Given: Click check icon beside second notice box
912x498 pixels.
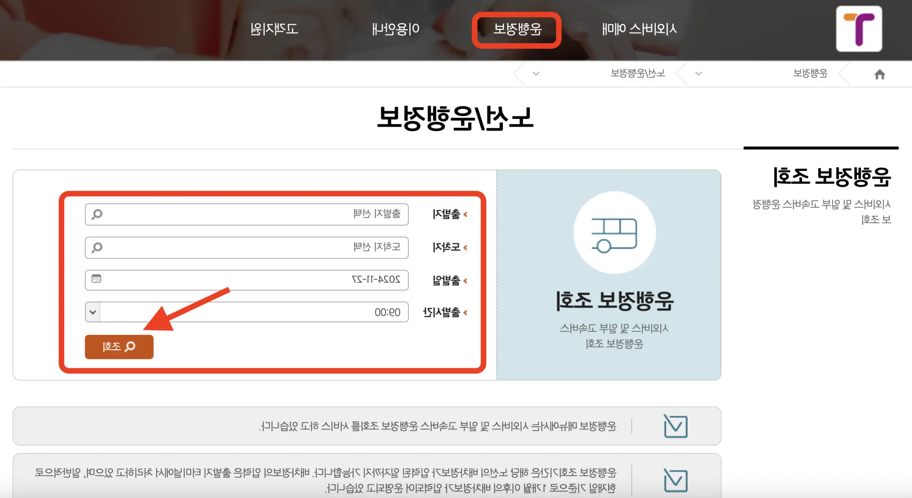Looking at the screenshot, I should (675, 480).
